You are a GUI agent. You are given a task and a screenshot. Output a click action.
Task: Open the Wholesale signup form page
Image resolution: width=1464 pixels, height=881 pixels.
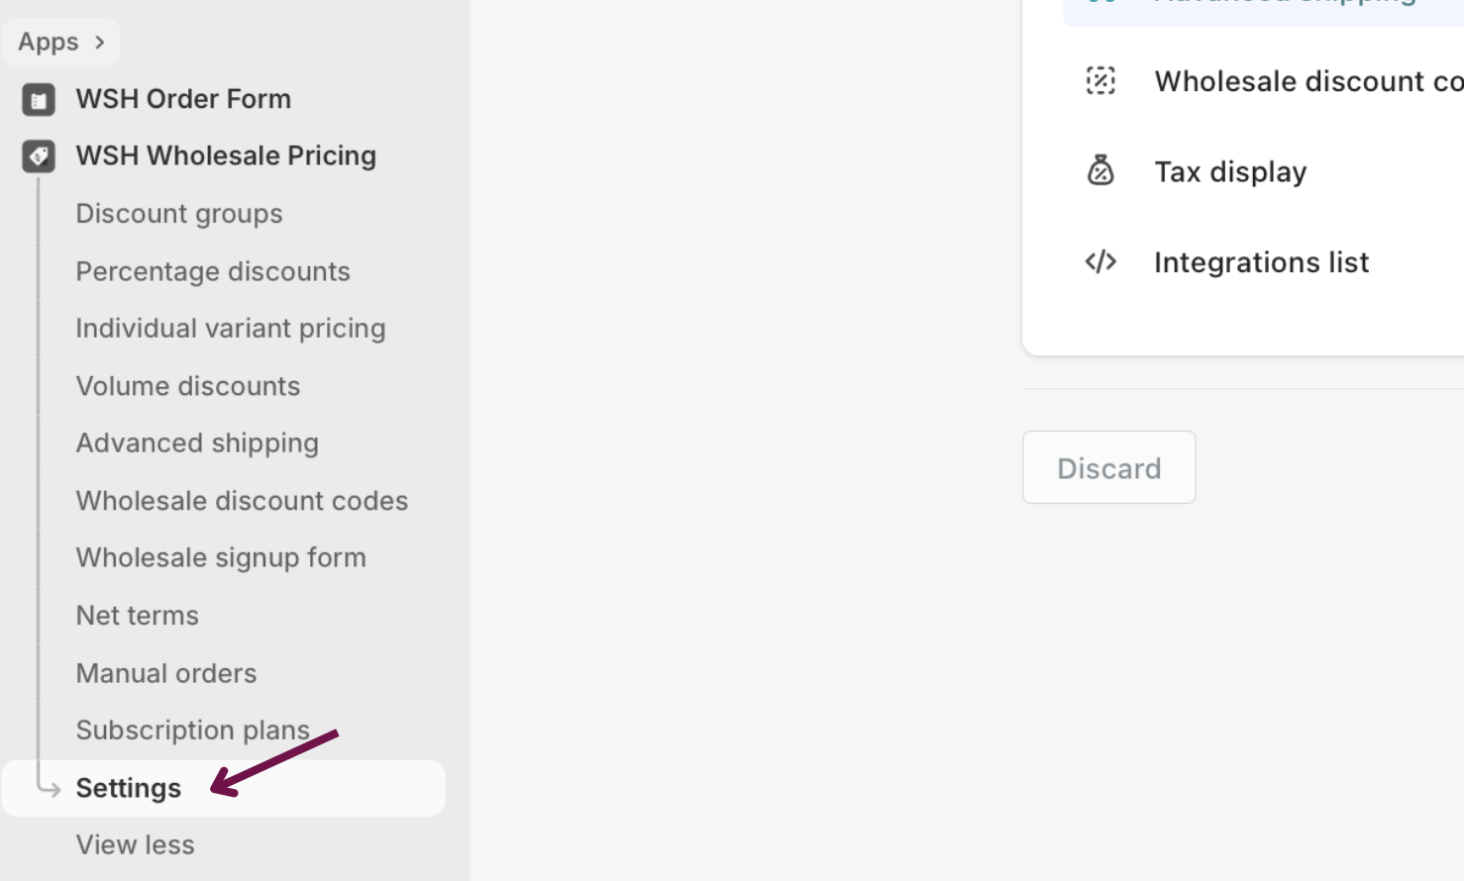[x=221, y=558]
